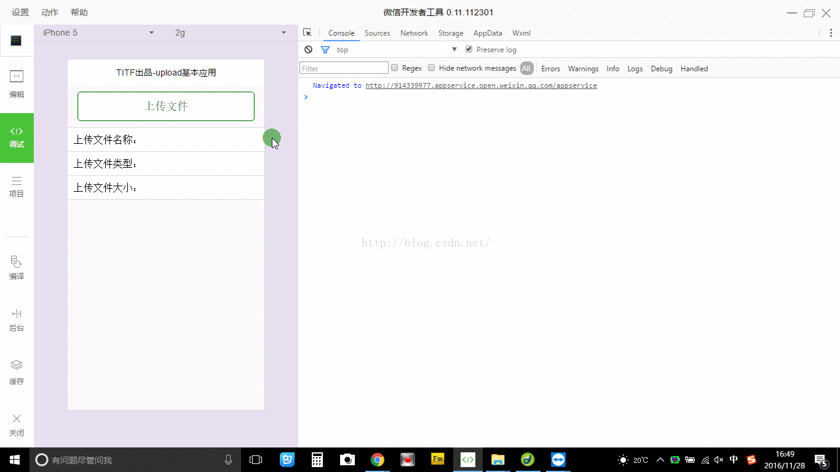Activate the inspect element picker icon

[x=307, y=33]
